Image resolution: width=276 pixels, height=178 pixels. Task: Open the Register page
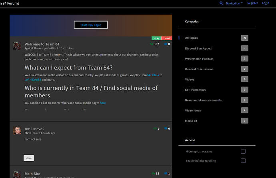252,3
